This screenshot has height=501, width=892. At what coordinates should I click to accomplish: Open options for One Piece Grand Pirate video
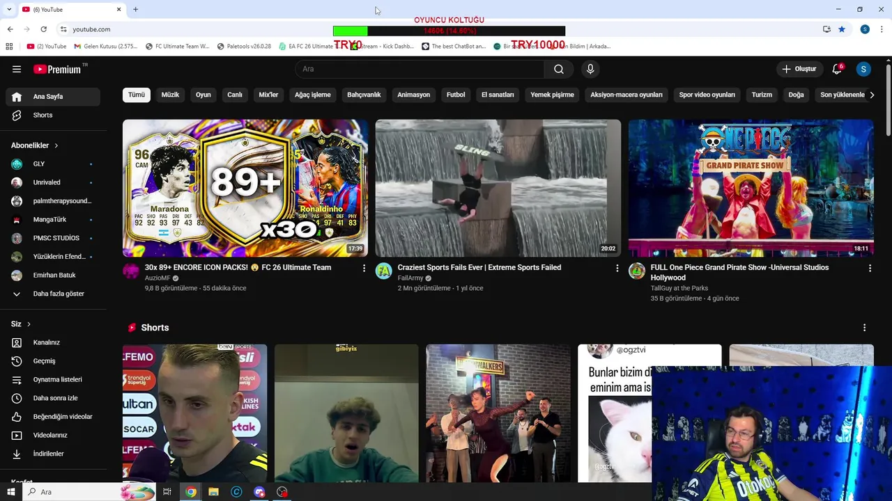pos(870,268)
